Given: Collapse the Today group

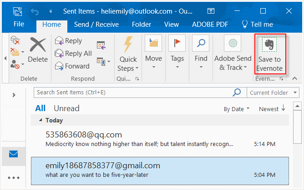Looking at the screenshot, I should coord(41,121).
